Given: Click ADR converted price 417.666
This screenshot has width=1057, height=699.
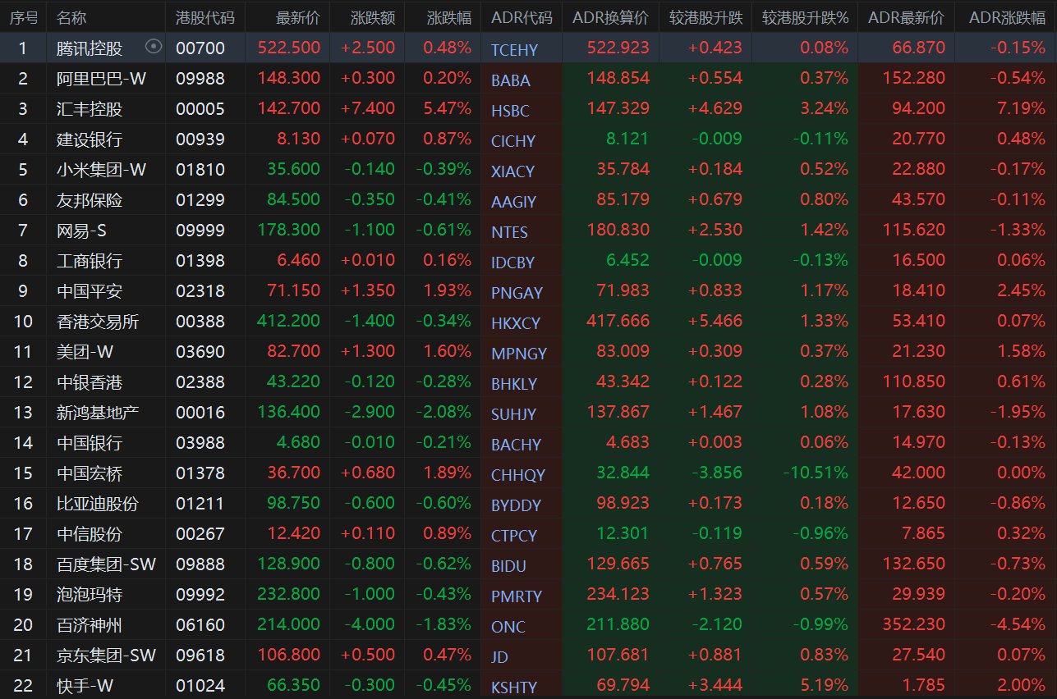Looking at the screenshot, I should (618, 322).
